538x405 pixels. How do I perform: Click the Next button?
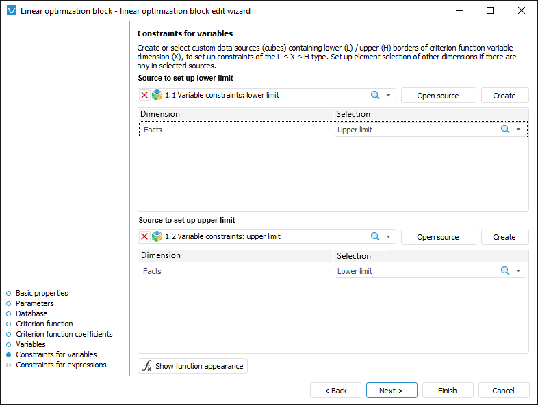point(392,391)
